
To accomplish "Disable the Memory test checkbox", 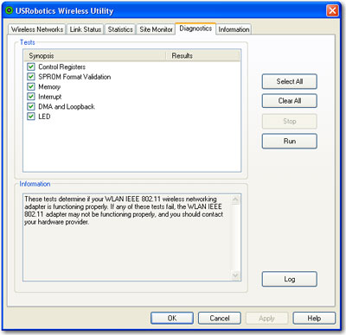I will pos(31,86).
